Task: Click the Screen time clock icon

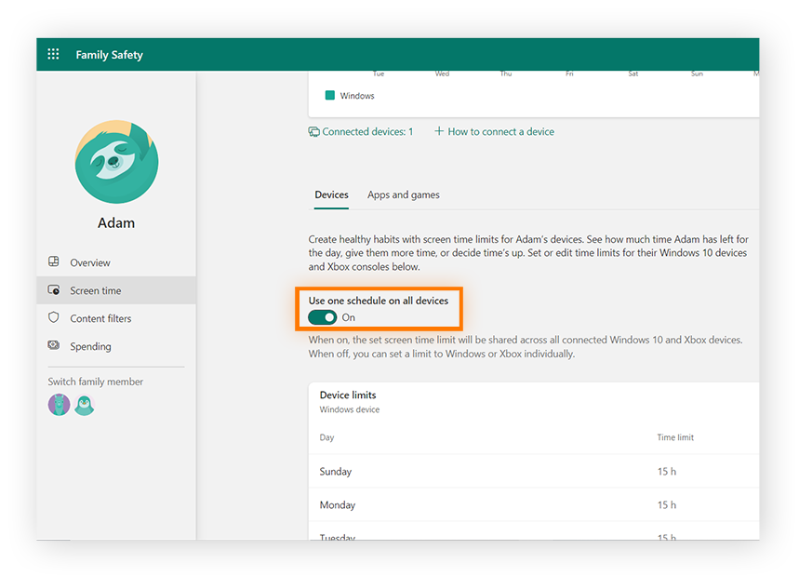Action: [x=54, y=290]
